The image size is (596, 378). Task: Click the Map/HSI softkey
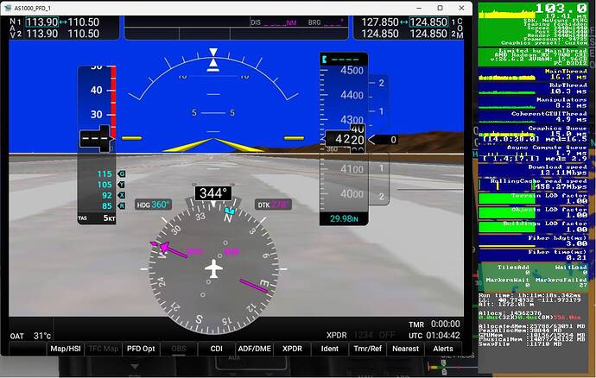(x=66, y=349)
